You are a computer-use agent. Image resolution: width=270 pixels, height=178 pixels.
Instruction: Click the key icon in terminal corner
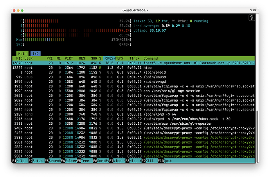tap(252, 18)
